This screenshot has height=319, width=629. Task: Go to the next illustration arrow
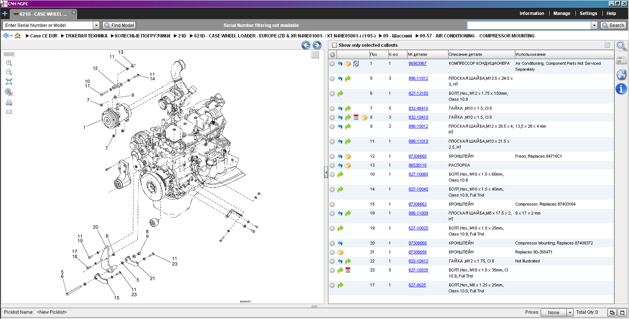click(x=317, y=45)
